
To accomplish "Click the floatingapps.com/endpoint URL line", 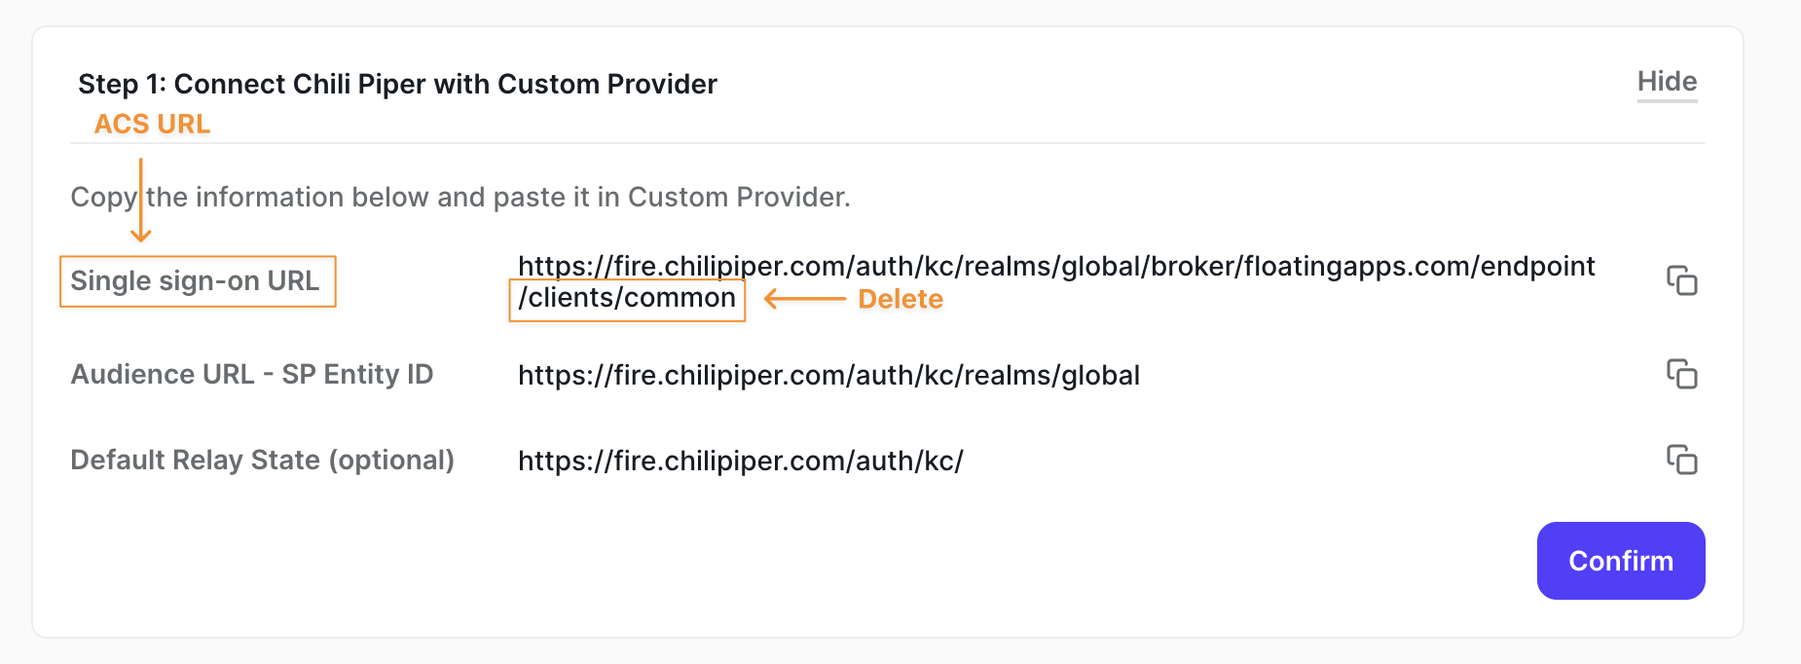I will tap(1056, 266).
